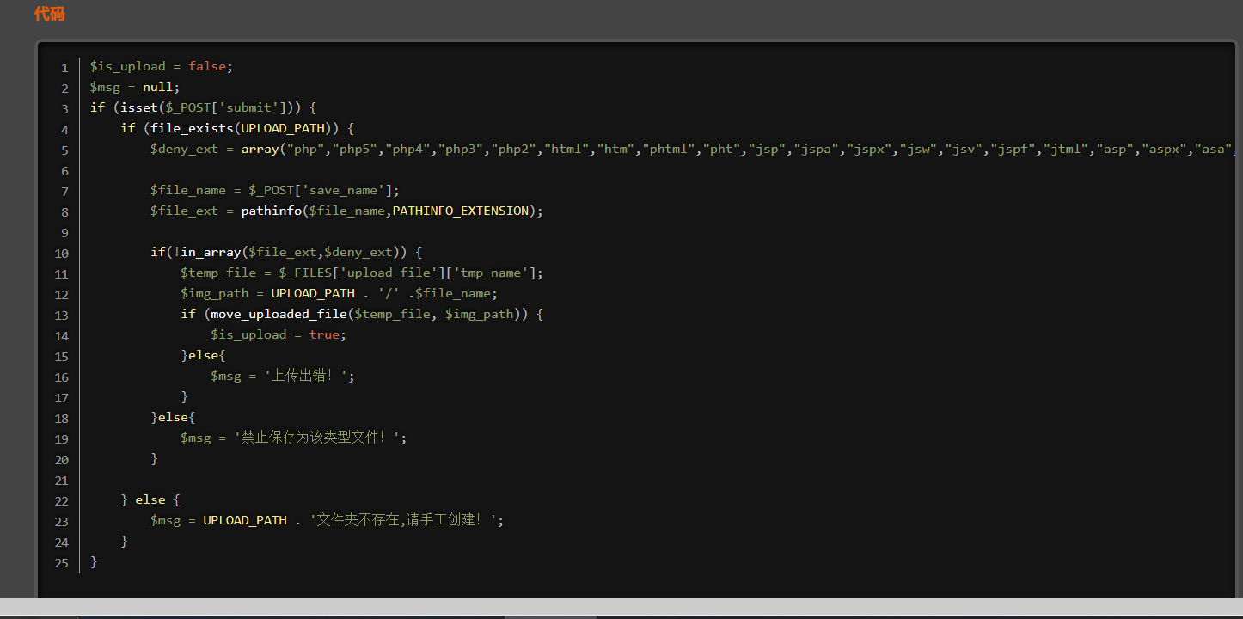The width and height of the screenshot is (1243, 619).
Task: Click the orange 代码 heading
Action: pyautogui.click(x=49, y=14)
